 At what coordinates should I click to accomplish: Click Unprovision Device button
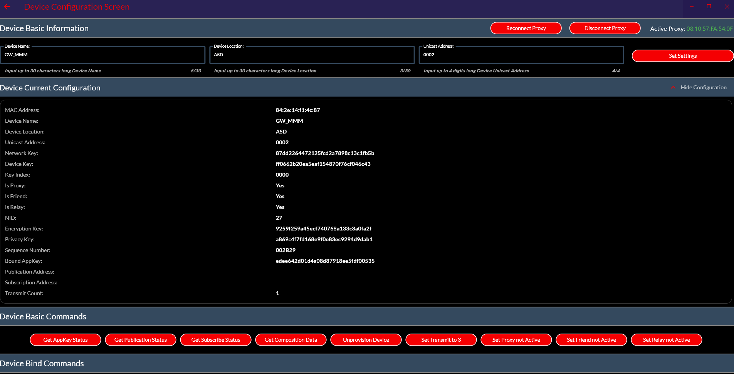click(366, 340)
